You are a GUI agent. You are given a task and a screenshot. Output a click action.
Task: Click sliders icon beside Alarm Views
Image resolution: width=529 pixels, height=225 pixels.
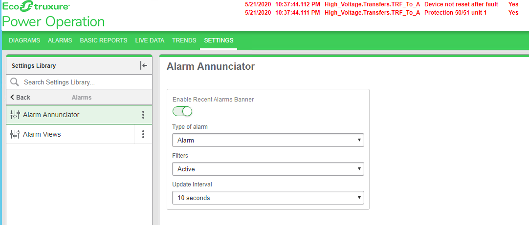click(15, 134)
